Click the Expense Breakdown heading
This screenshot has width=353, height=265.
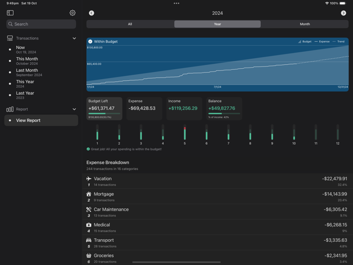point(108,162)
